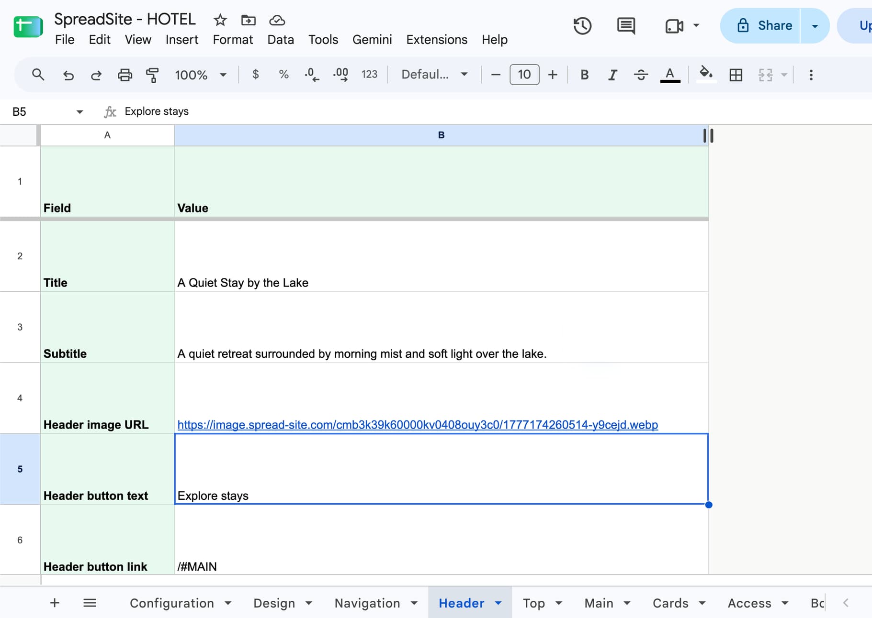Viewport: 872px width, 618px height.
Task: Click the search menus magnifier icon
Action: tap(38, 75)
